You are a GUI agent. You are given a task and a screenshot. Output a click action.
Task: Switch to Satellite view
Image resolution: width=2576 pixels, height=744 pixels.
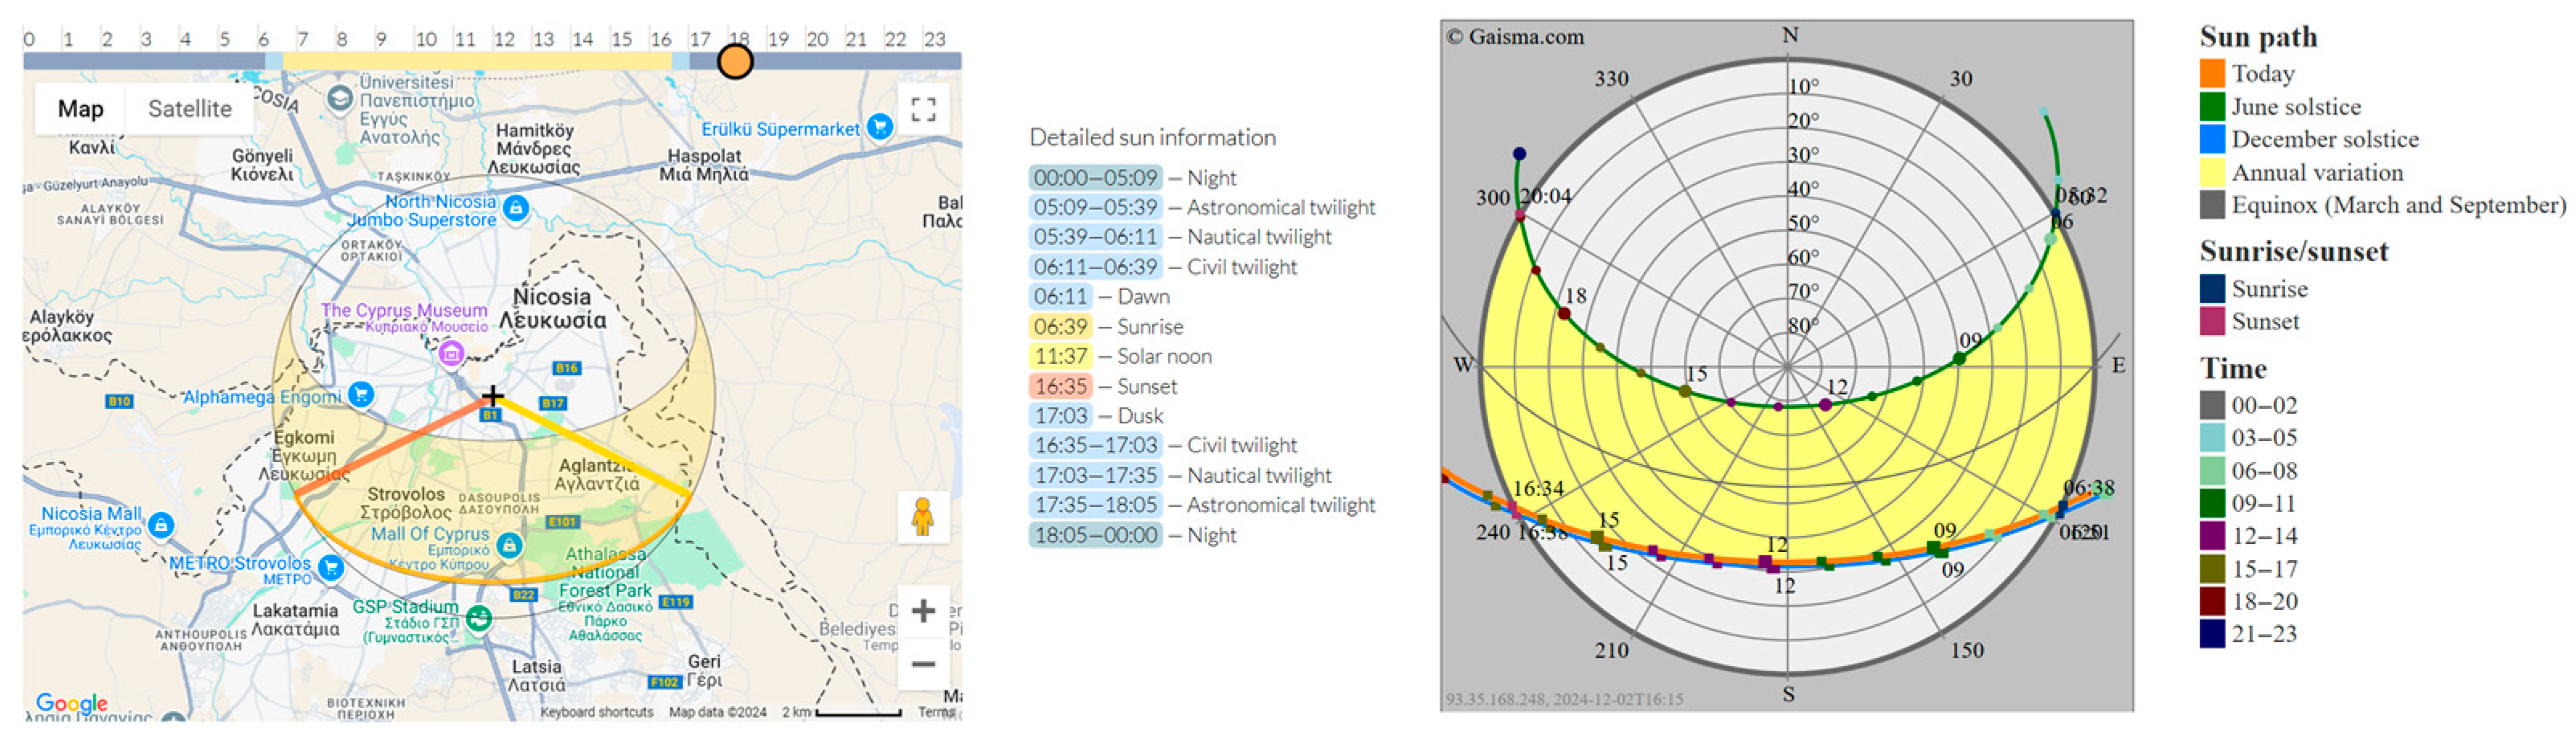pos(190,108)
